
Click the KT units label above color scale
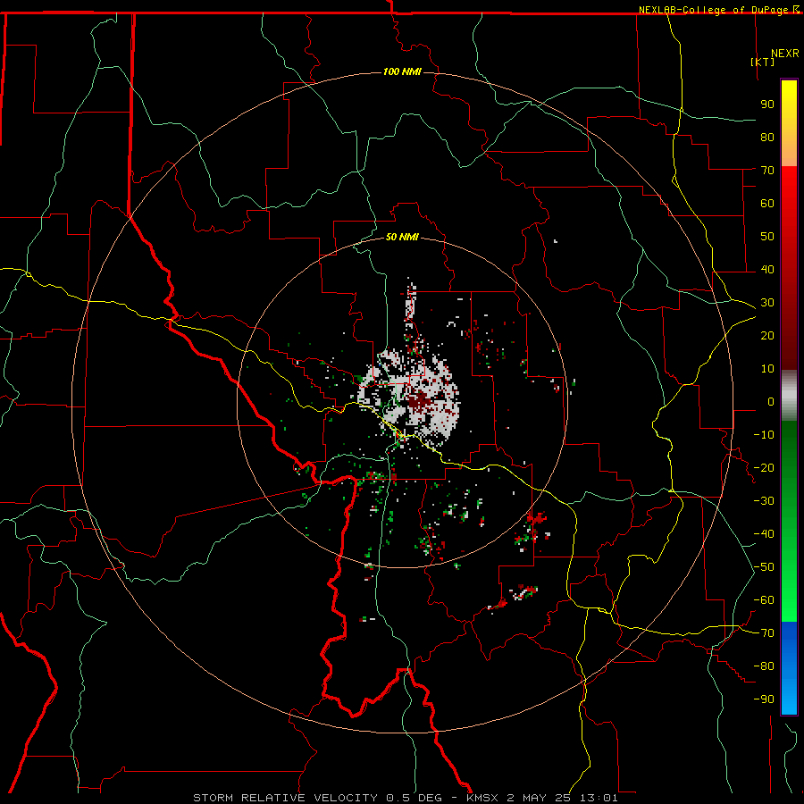[x=763, y=62]
